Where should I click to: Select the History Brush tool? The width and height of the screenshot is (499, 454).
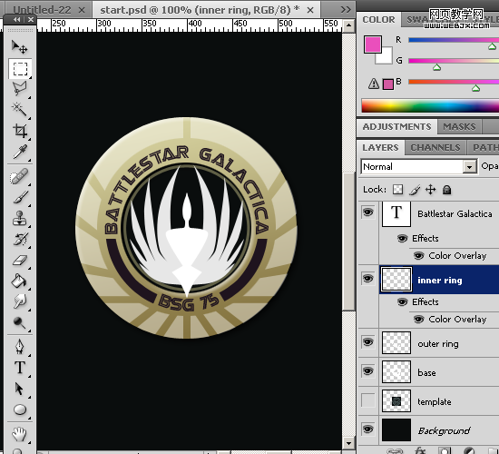coord(20,240)
